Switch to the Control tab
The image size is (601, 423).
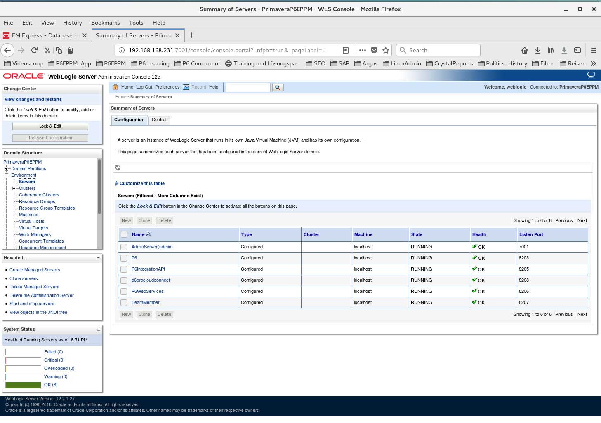[159, 120]
